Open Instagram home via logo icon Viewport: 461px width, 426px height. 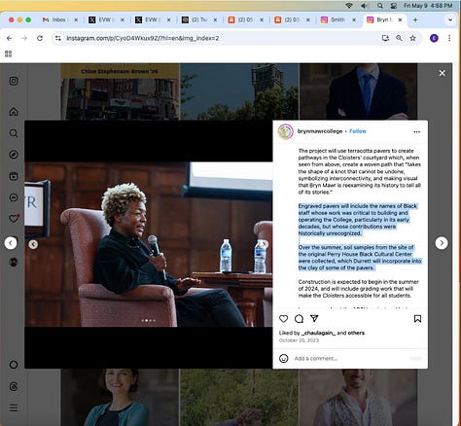click(14, 81)
